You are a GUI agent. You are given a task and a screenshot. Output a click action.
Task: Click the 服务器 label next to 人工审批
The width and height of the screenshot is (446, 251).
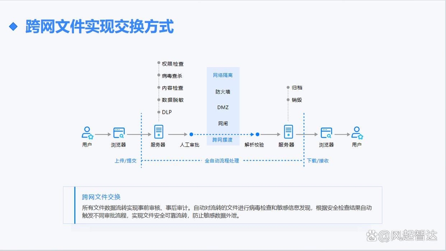coord(158,145)
